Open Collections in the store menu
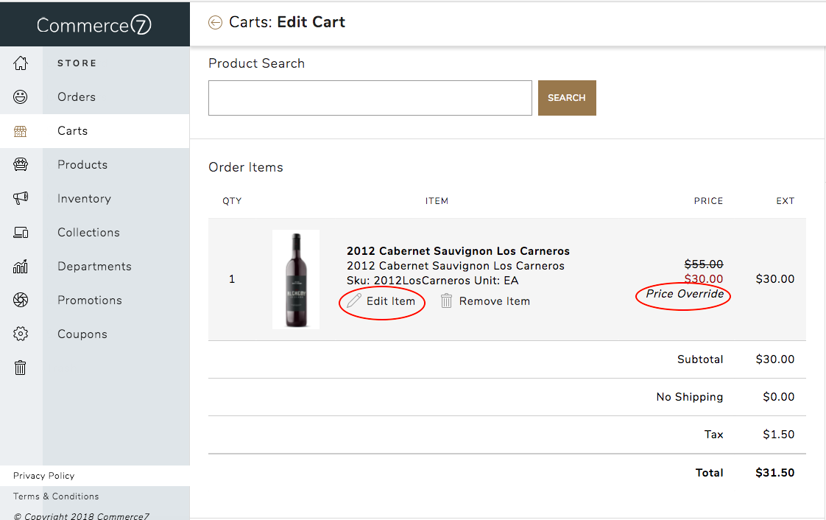Viewport: 826px width, 520px height. [88, 232]
